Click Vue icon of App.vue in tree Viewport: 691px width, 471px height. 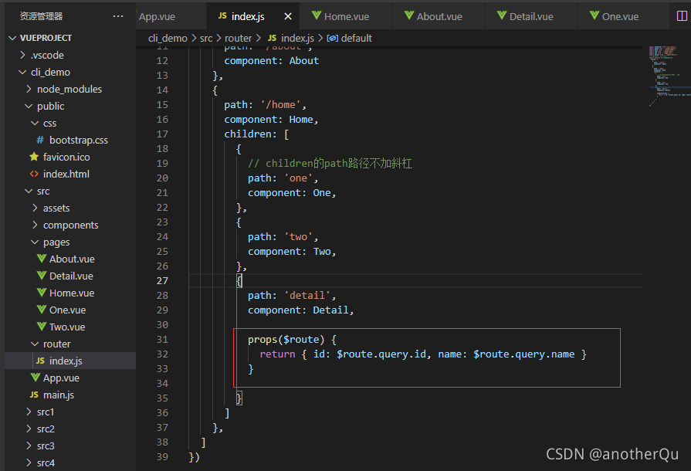click(x=36, y=378)
